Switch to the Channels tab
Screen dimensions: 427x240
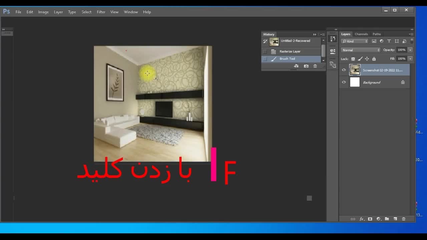(361, 34)
